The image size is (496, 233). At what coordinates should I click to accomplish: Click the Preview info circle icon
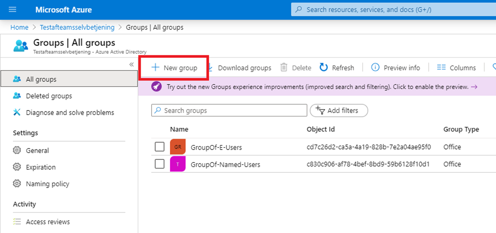click(375, 67)
